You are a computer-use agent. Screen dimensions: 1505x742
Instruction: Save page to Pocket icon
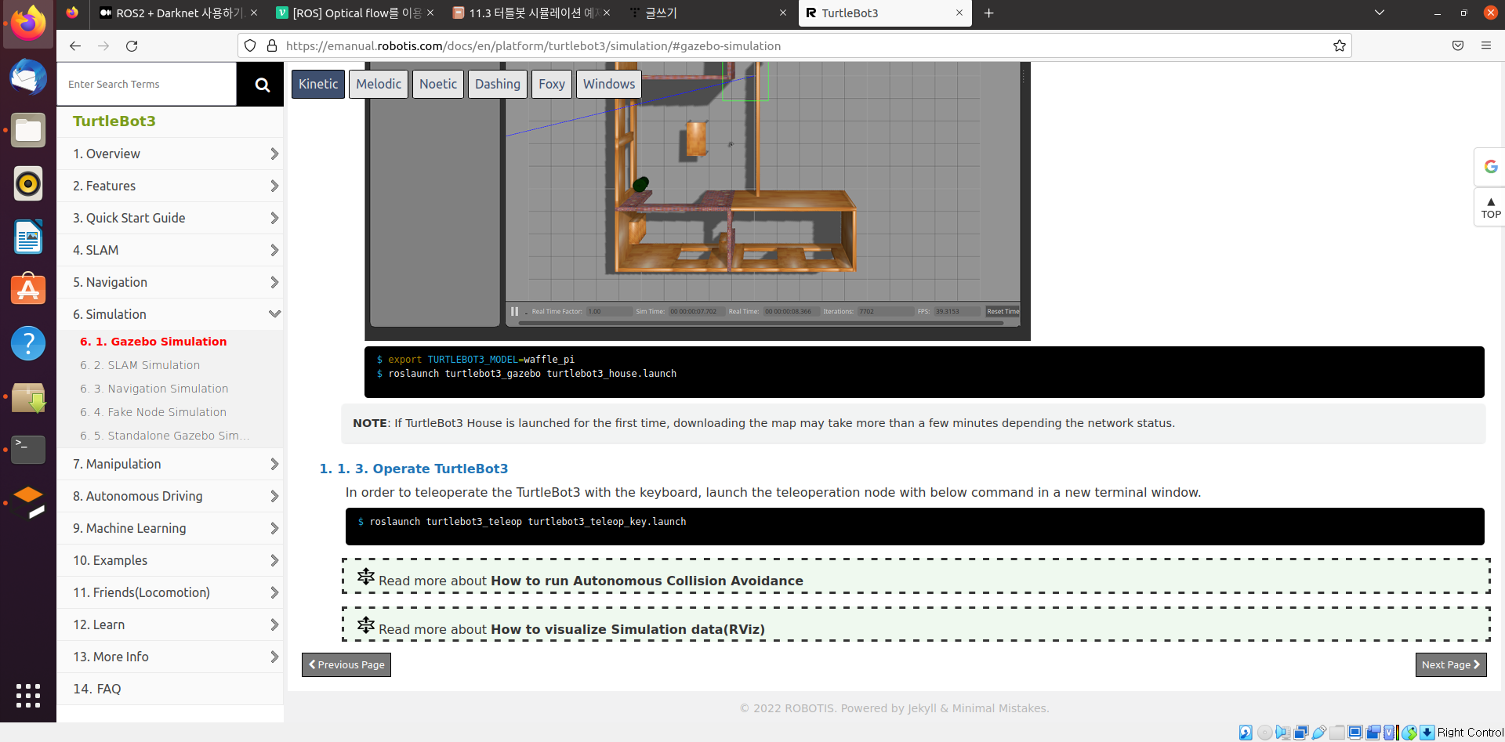tap(1458, 45)
